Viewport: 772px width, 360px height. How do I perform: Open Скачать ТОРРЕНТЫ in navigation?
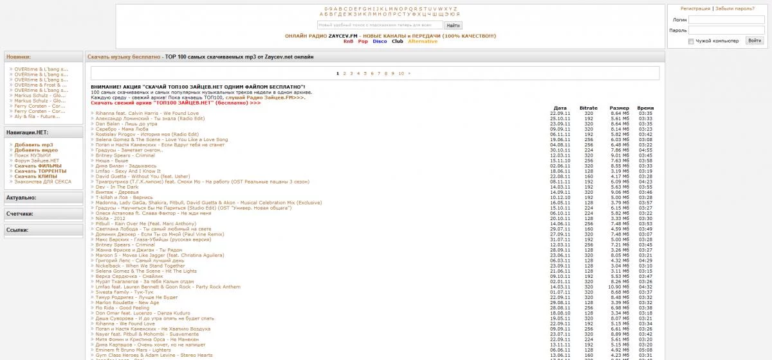40,171
